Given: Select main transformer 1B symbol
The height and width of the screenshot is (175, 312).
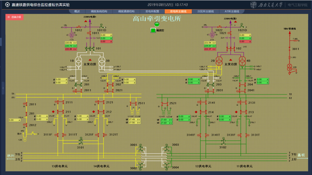Looking at the screenshot, I should (x=79, y=61).
